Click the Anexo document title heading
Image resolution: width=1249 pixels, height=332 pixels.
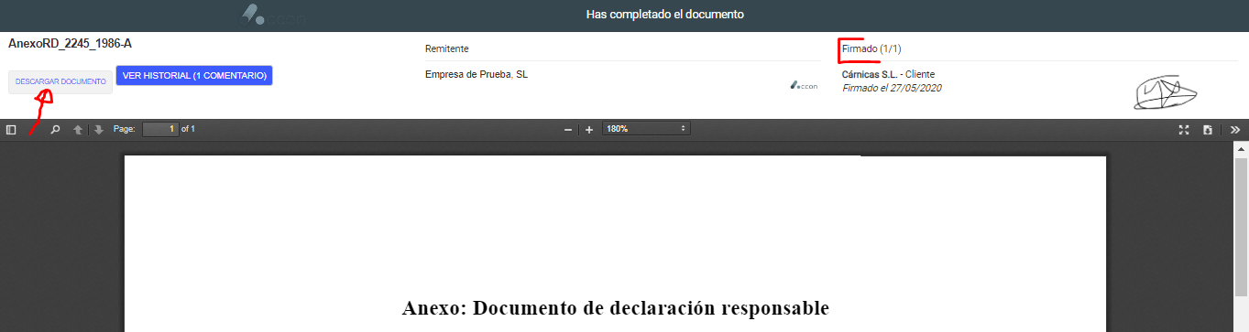616,307
